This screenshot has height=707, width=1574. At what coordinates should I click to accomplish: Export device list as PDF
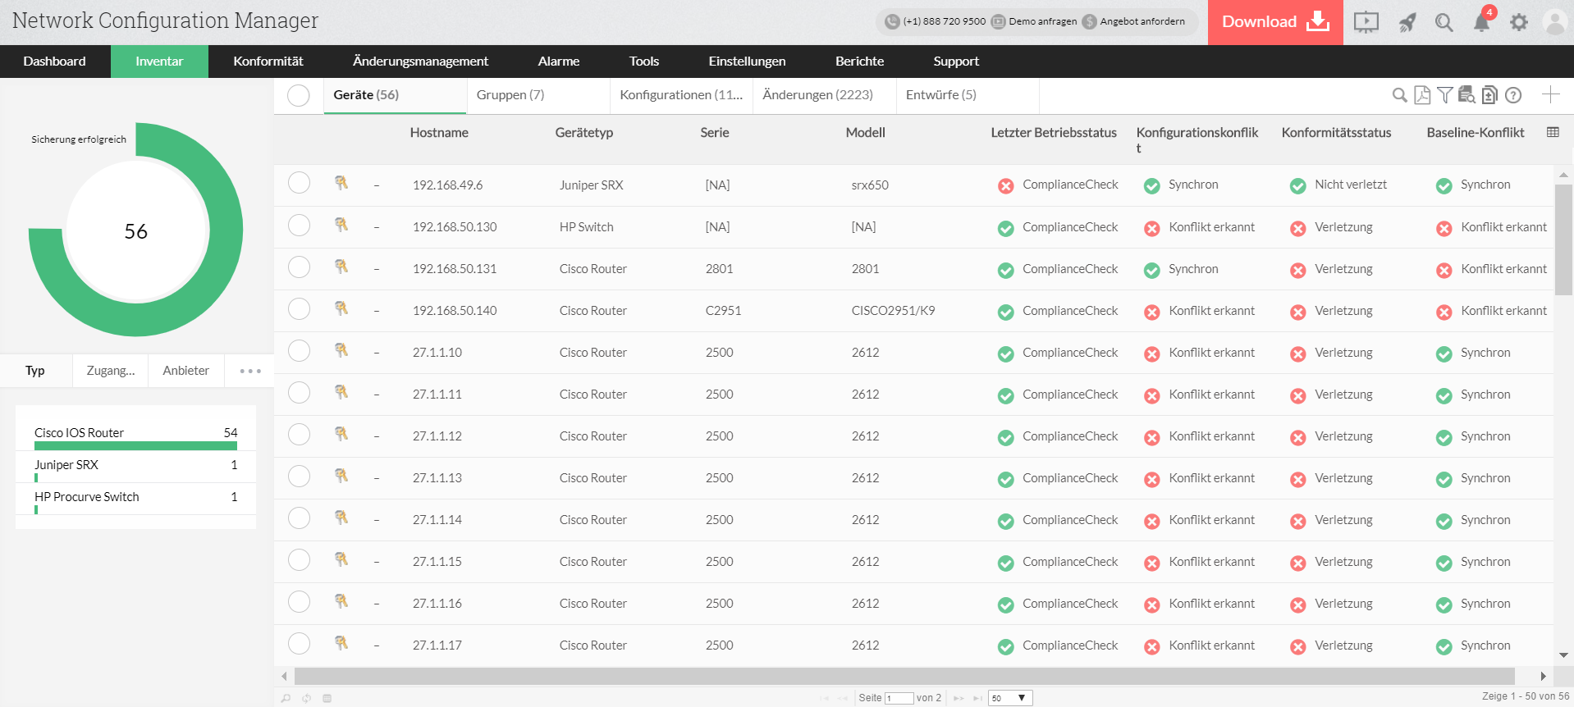point(1422,95)
